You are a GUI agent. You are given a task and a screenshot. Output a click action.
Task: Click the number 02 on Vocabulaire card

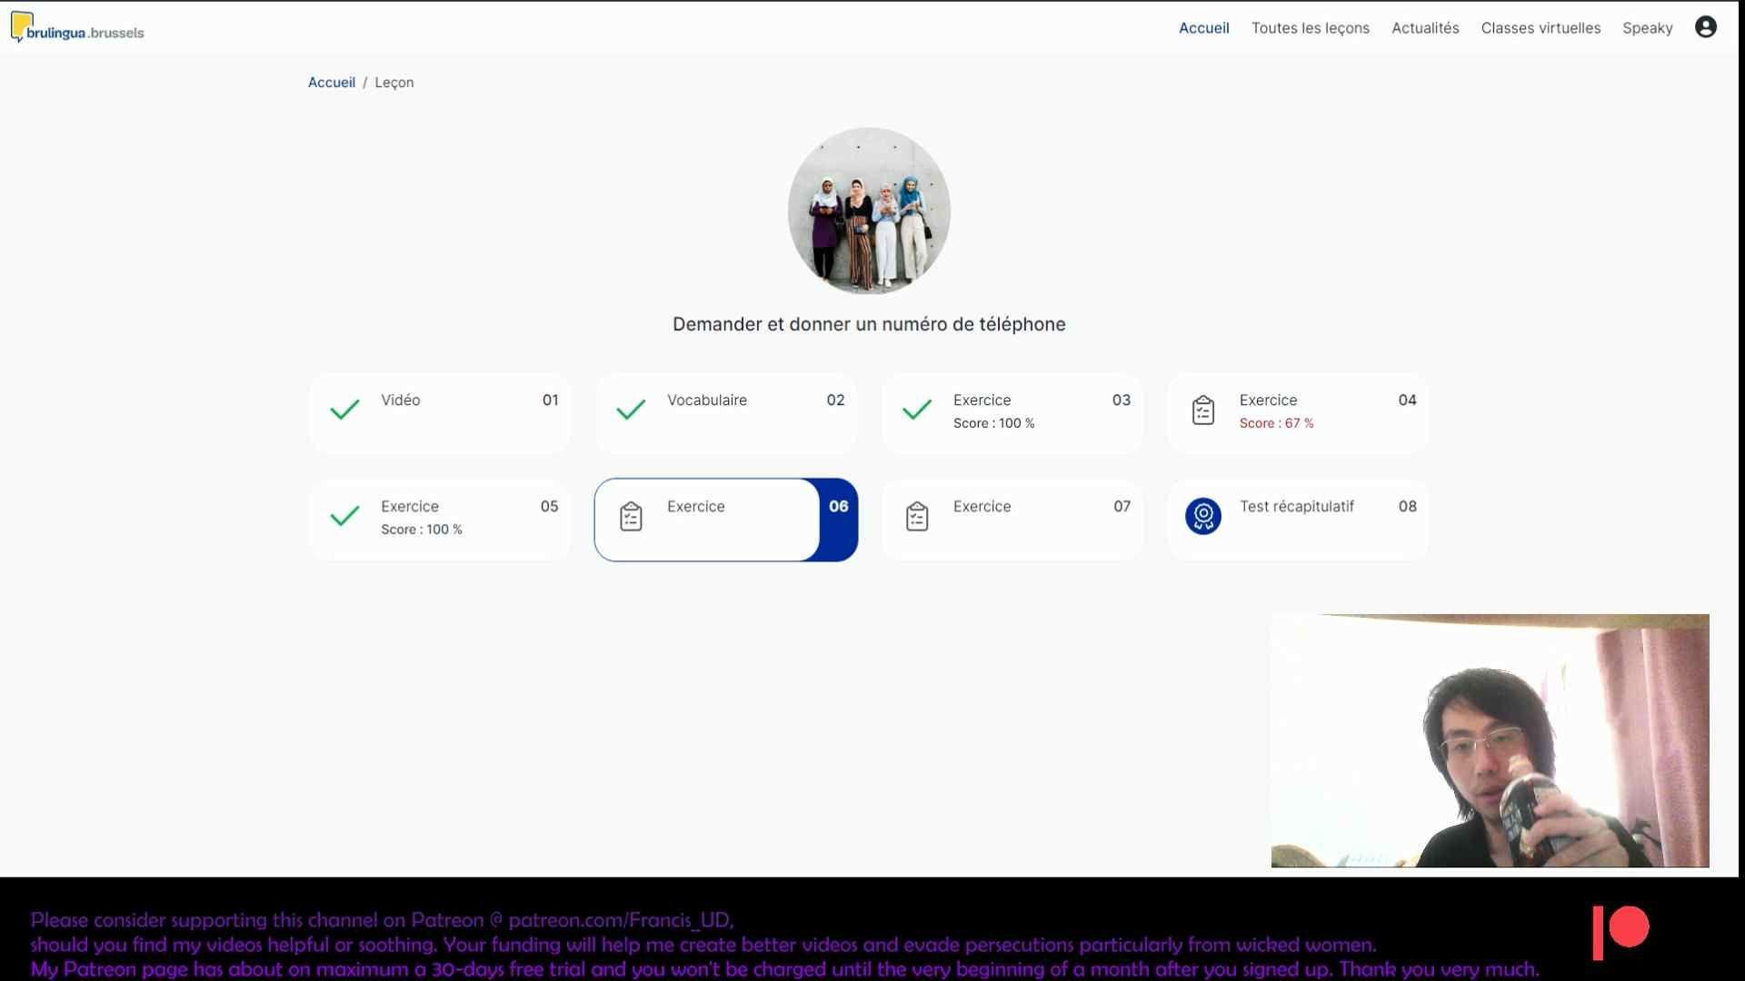pos(835,400)
